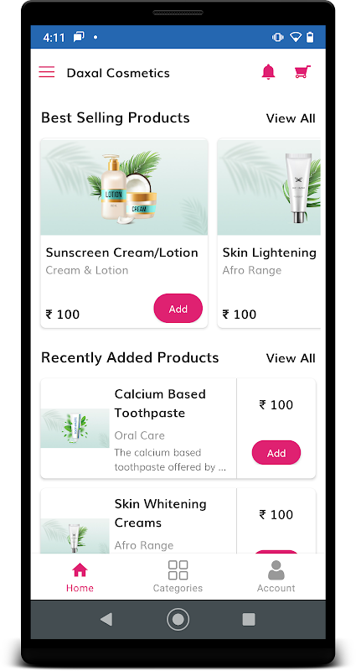
Task: Tap Android recent apps square
Action: (249, 619)
